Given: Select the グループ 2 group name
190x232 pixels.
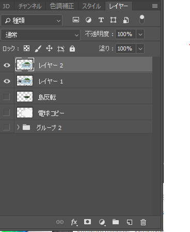Looking at the screenshot, I should (x=49, y=128).
